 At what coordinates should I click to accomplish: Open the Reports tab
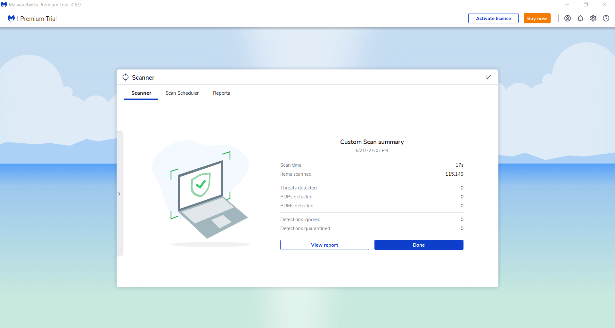pyautogui.click(x=221, y=93)
